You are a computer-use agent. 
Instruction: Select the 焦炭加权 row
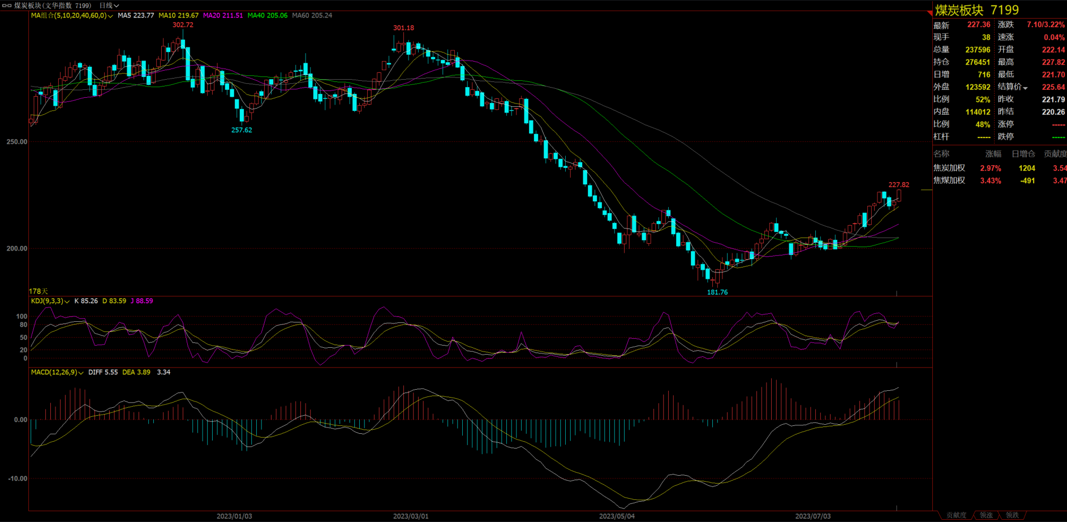(x=1000, y=169)
